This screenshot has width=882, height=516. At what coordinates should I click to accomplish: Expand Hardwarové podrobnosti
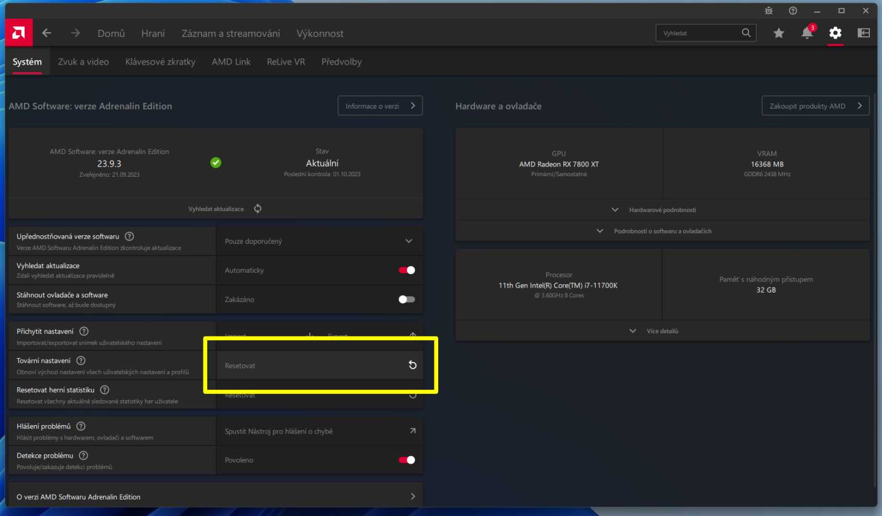pyautogui.click(x=662, y=210)
